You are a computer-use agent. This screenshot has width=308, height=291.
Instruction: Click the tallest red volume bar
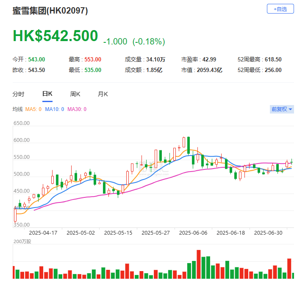[199, 264]
